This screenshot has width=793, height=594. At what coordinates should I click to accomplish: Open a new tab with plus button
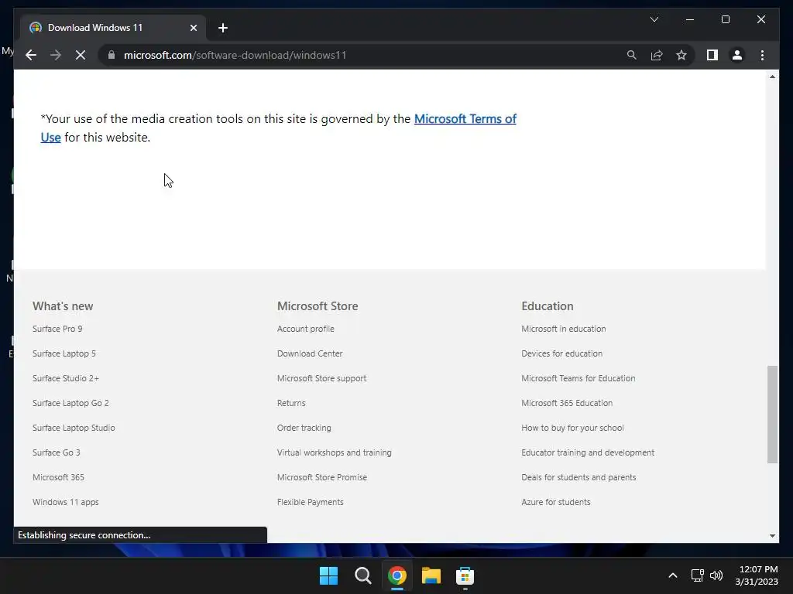click(x=223, y=28)
